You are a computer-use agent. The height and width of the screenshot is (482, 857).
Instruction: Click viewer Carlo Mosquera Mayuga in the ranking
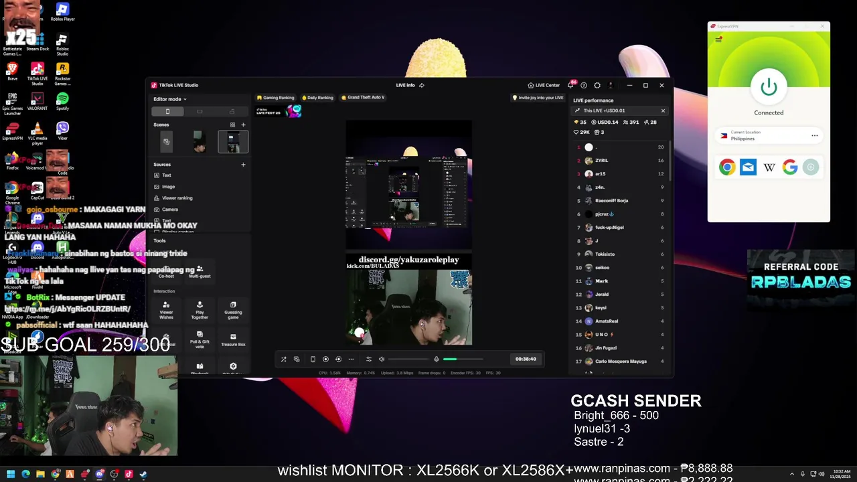tap(620, 361)
